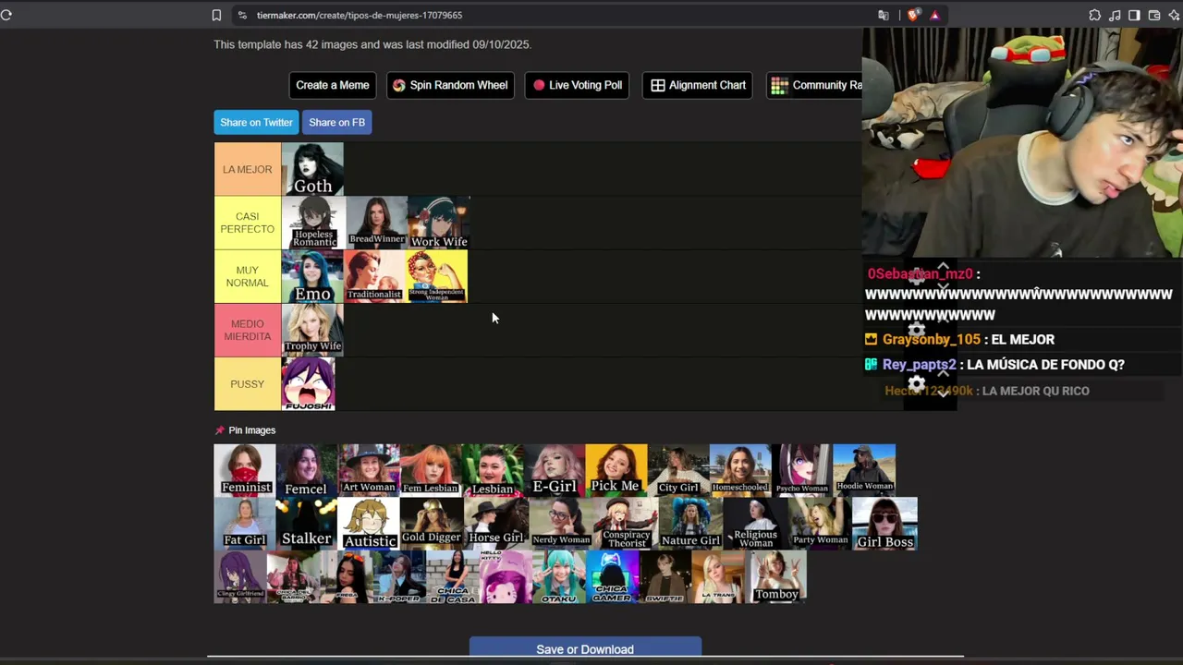Open site info icon beside tiermaker URL
Viewport: 1183px width, 665px height.
point(242,15)
